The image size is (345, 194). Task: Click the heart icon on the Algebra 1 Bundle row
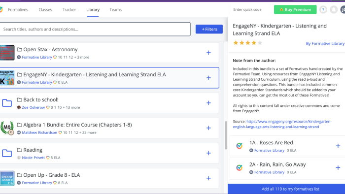tap(60, 133)
